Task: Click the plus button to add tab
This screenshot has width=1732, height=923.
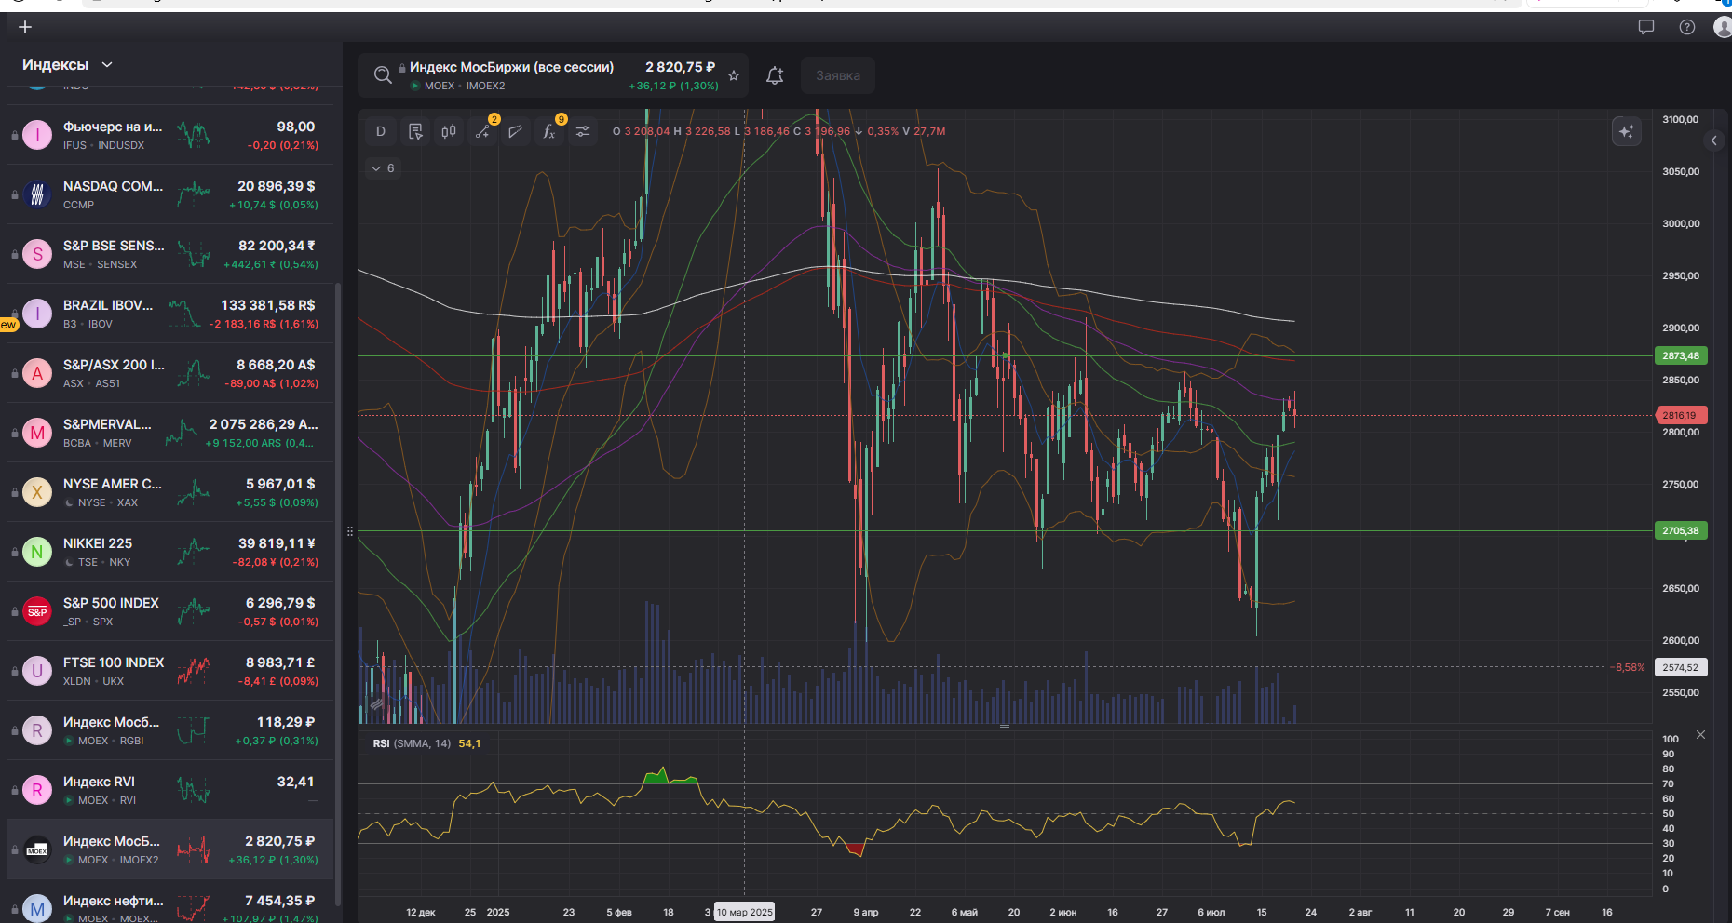Action: [x=25, y=27]
